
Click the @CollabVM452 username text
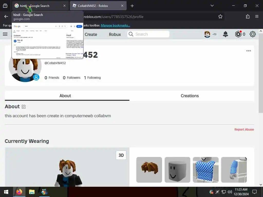(55, 63)
